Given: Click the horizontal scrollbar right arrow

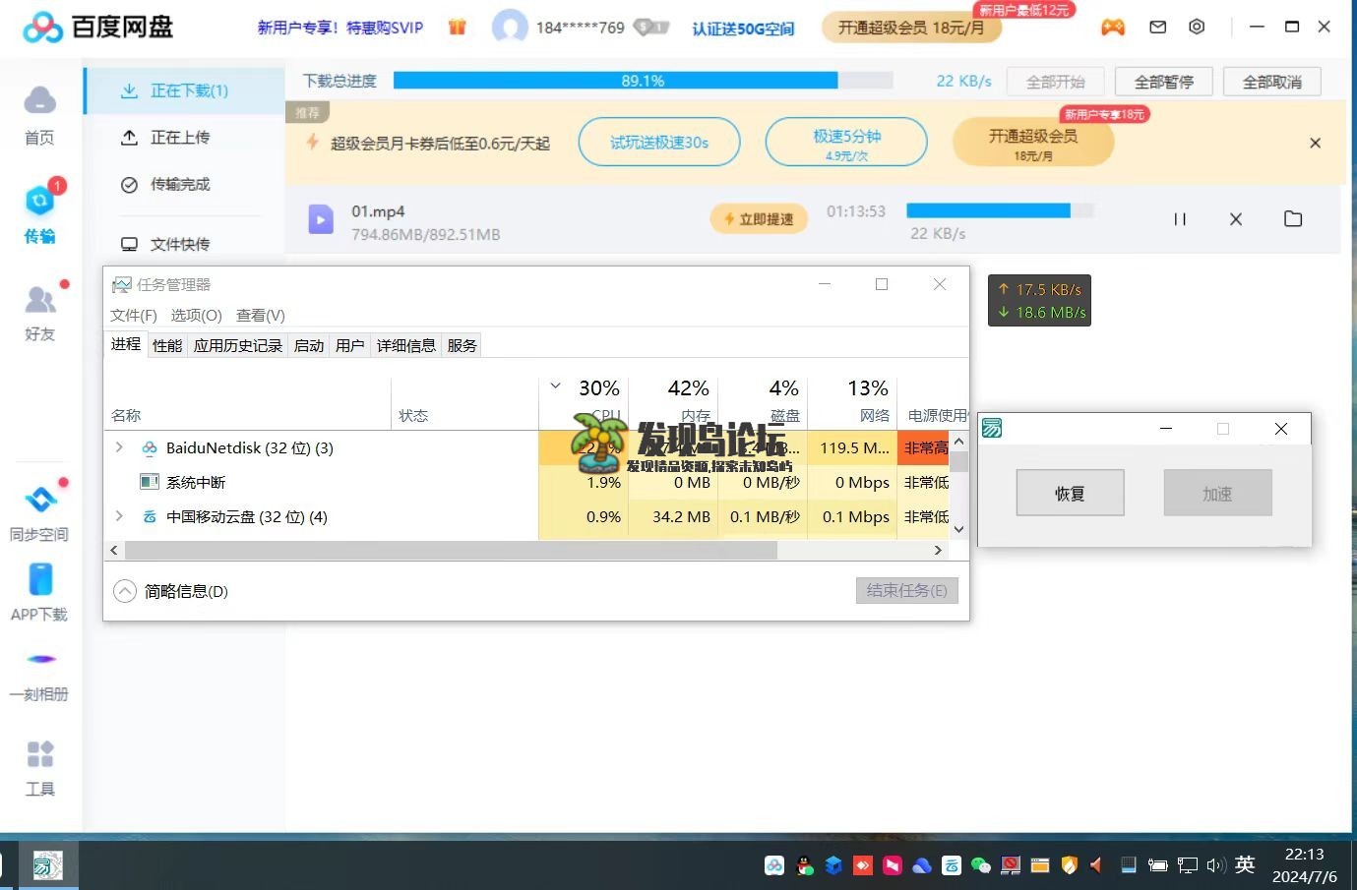Looking at the screenshot, I should [x=938, y=551].
